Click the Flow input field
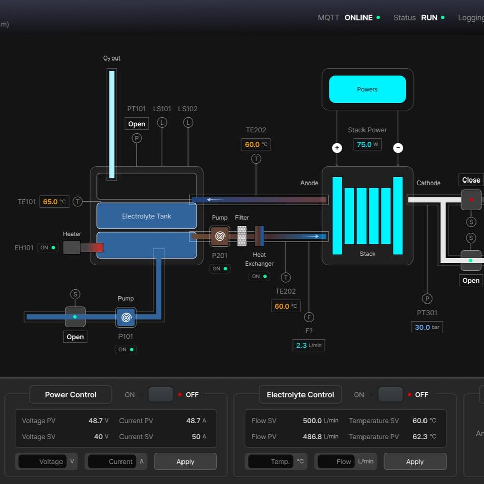This screenshot has width=484, height=484. point(335,461)
